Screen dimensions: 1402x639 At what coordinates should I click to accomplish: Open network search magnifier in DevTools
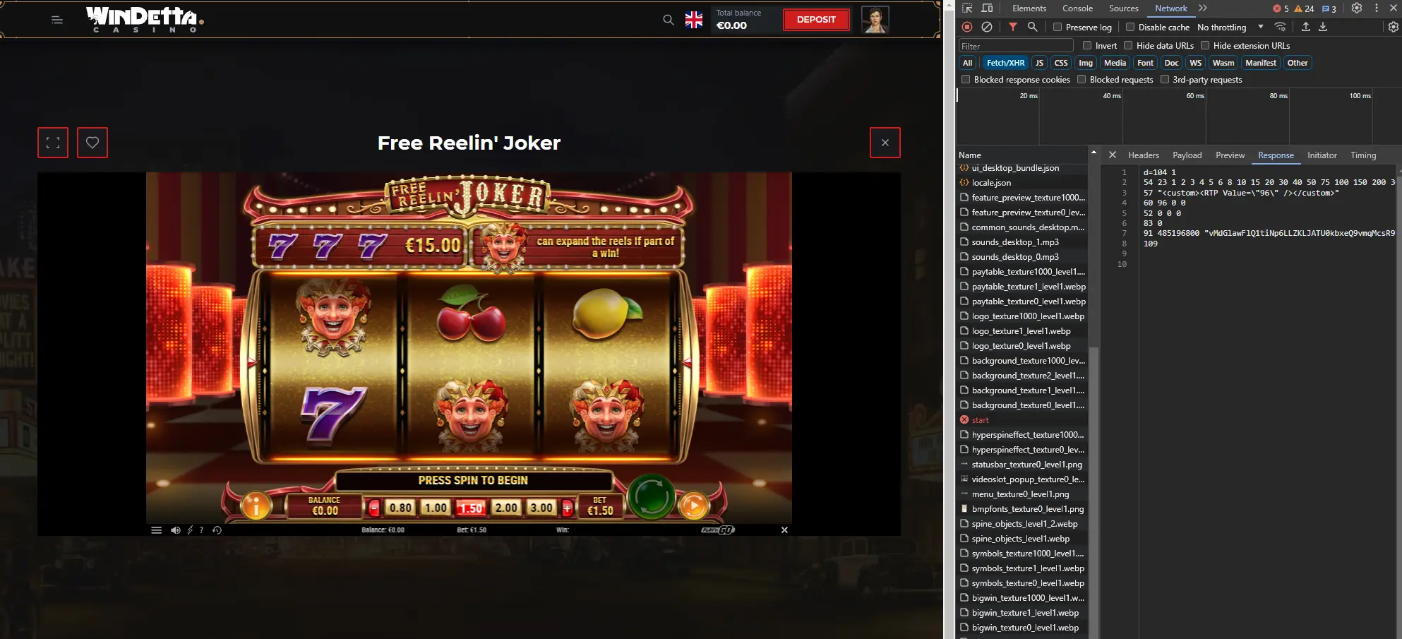click(x=1032, y=27)
